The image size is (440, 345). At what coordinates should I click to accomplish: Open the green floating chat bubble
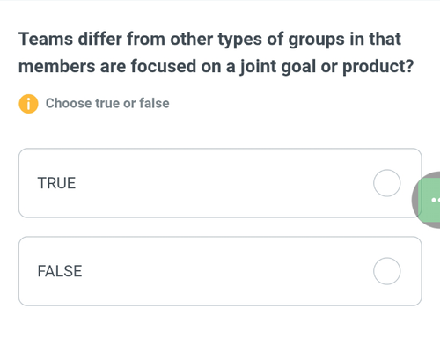coord(429,200)
